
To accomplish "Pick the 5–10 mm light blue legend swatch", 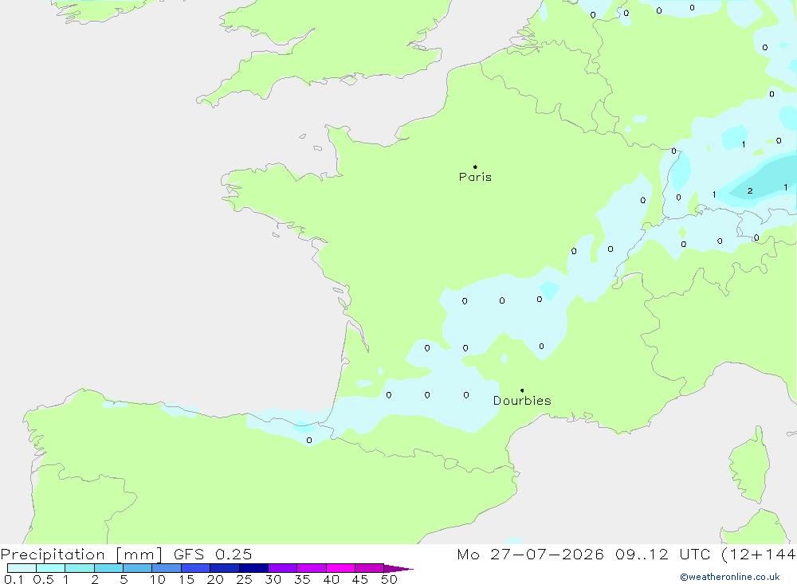I will click(x=138, y=568).
